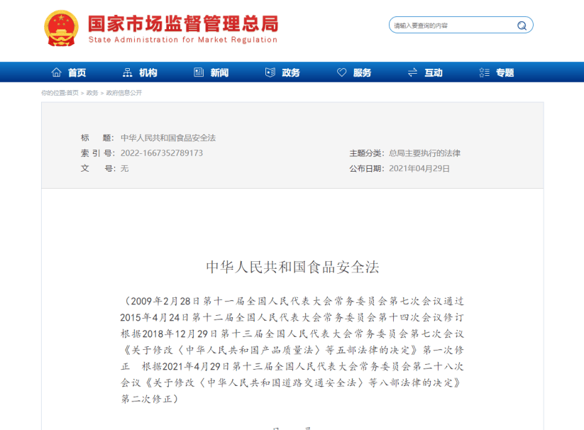Open the 互动 navigation menu item
This screenshot has height=430, width=584.
tap(434, 72)
